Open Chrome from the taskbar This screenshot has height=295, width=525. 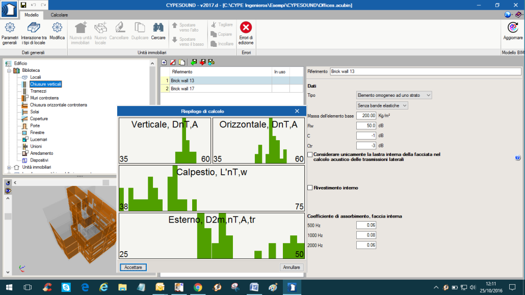(198, 287)
